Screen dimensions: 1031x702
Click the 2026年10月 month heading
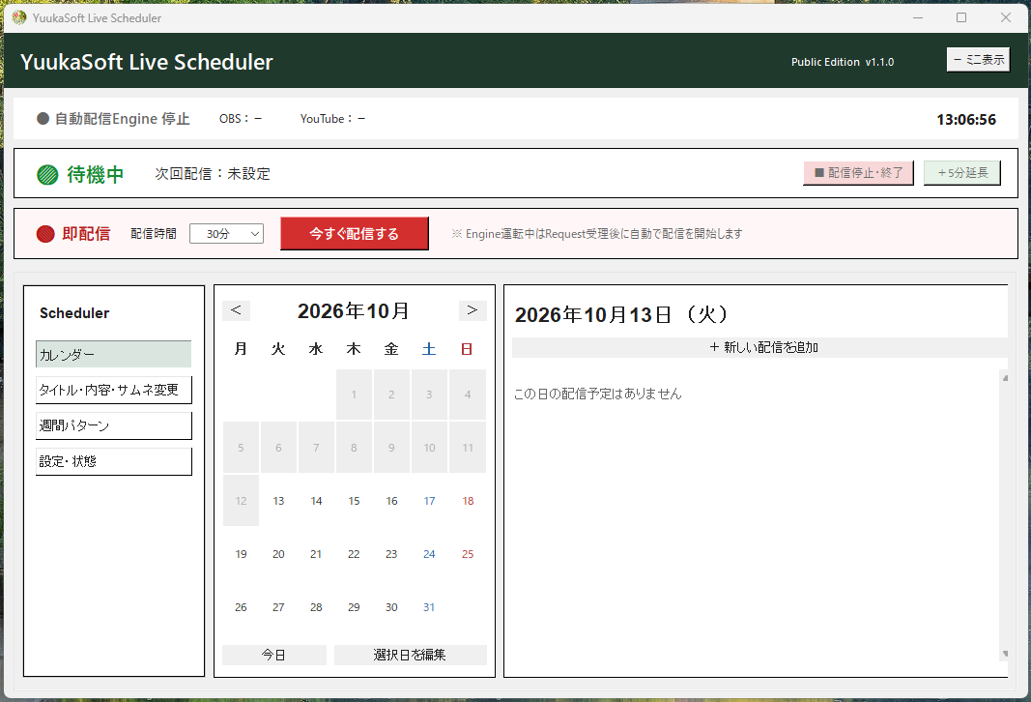pyautogui.click(x=354, y=310)
